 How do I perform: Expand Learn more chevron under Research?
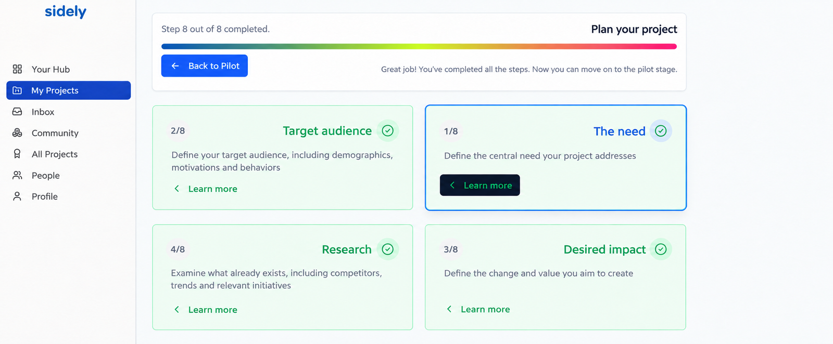[177, 310]
